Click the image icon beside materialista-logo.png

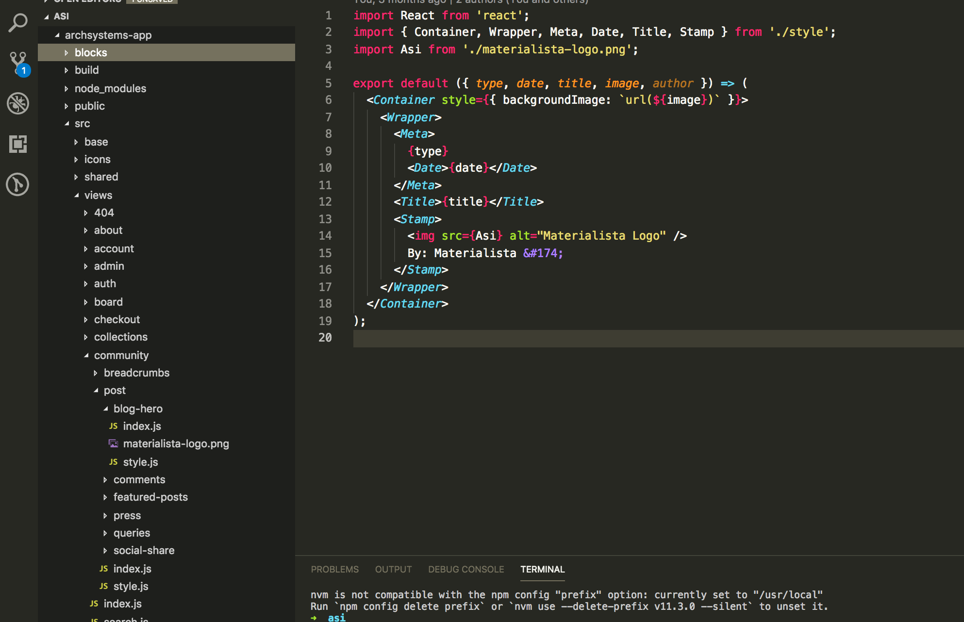point(113,443)
